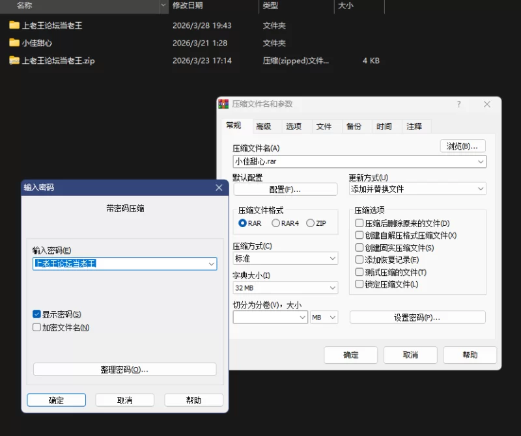Open the 注释 tab
The width and height of the screenshot is (521, 436).
pyautogui.click(x=414, y=126)
